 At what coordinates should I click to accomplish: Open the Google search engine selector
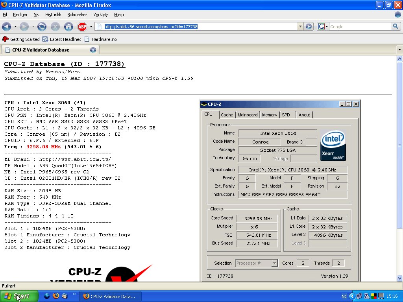[323, 26]
